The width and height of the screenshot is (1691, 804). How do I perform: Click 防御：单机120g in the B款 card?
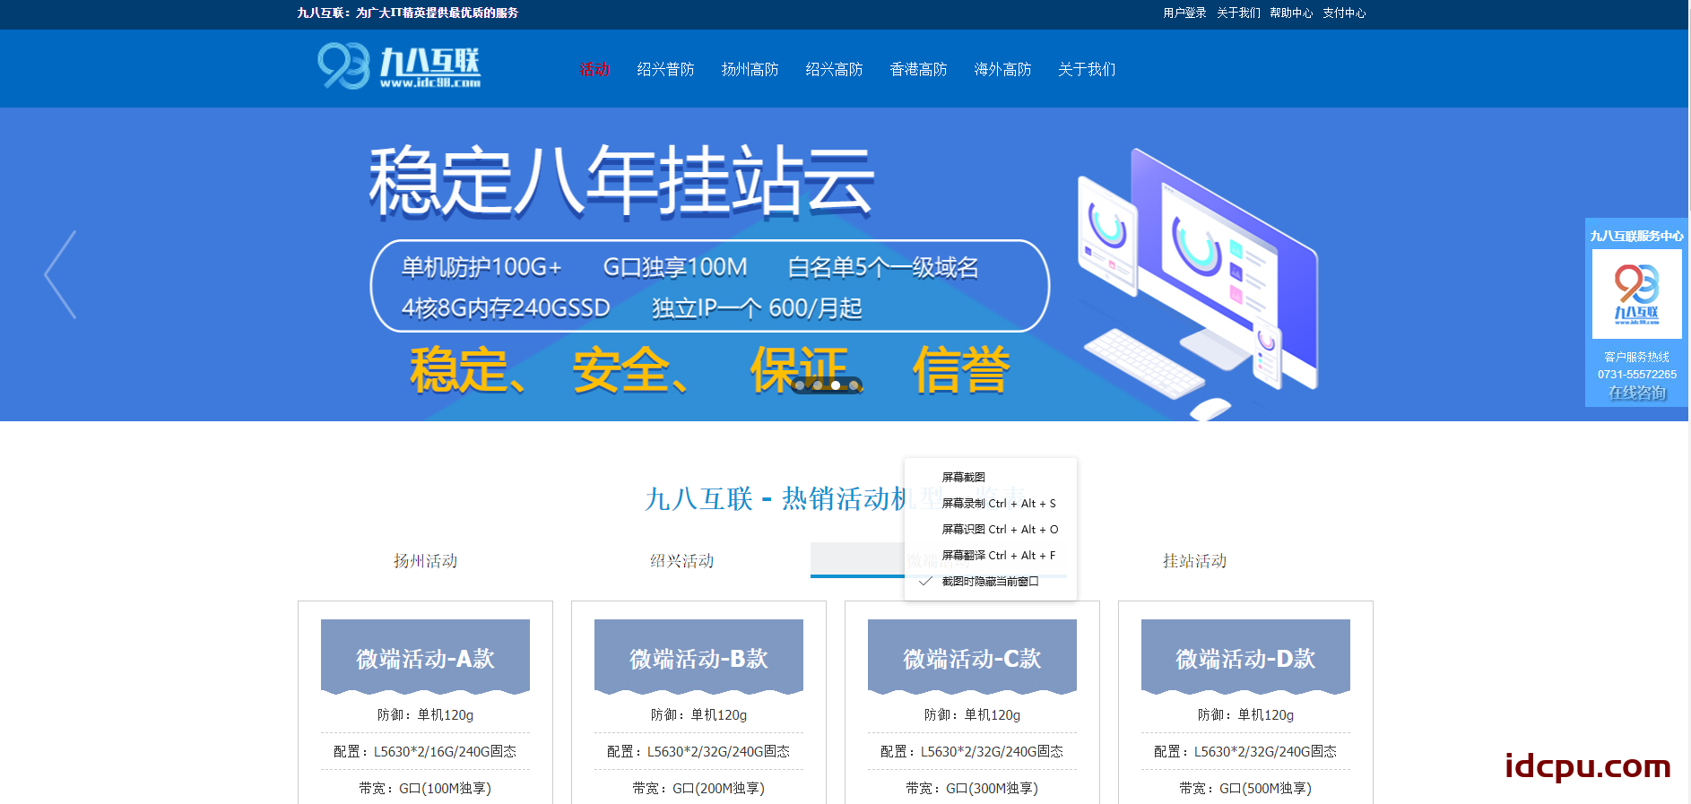[x=698, y=714]
